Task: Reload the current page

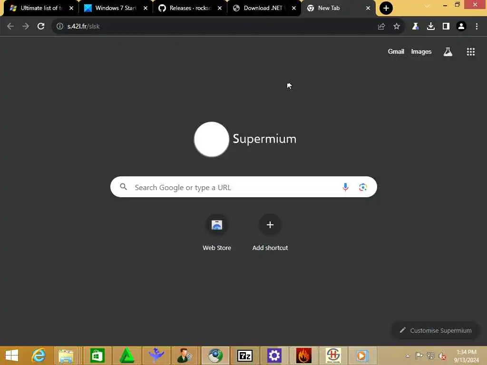Action: click(41, 27)
